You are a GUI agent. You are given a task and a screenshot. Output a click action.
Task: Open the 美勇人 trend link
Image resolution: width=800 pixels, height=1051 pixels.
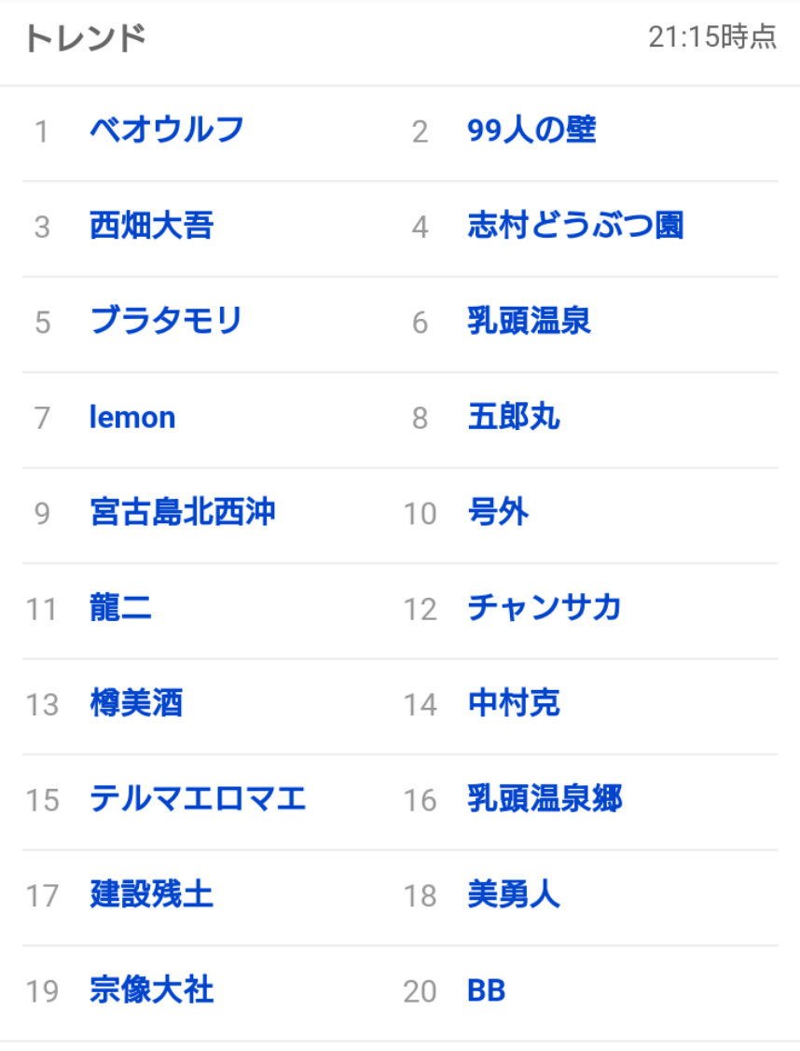coord(514,895)
